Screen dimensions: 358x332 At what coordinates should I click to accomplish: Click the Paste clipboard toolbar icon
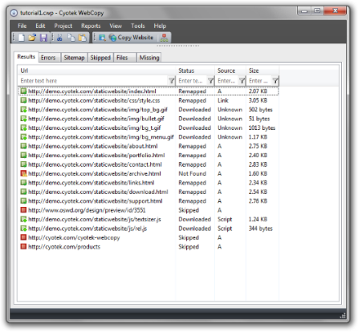point(83,38)
